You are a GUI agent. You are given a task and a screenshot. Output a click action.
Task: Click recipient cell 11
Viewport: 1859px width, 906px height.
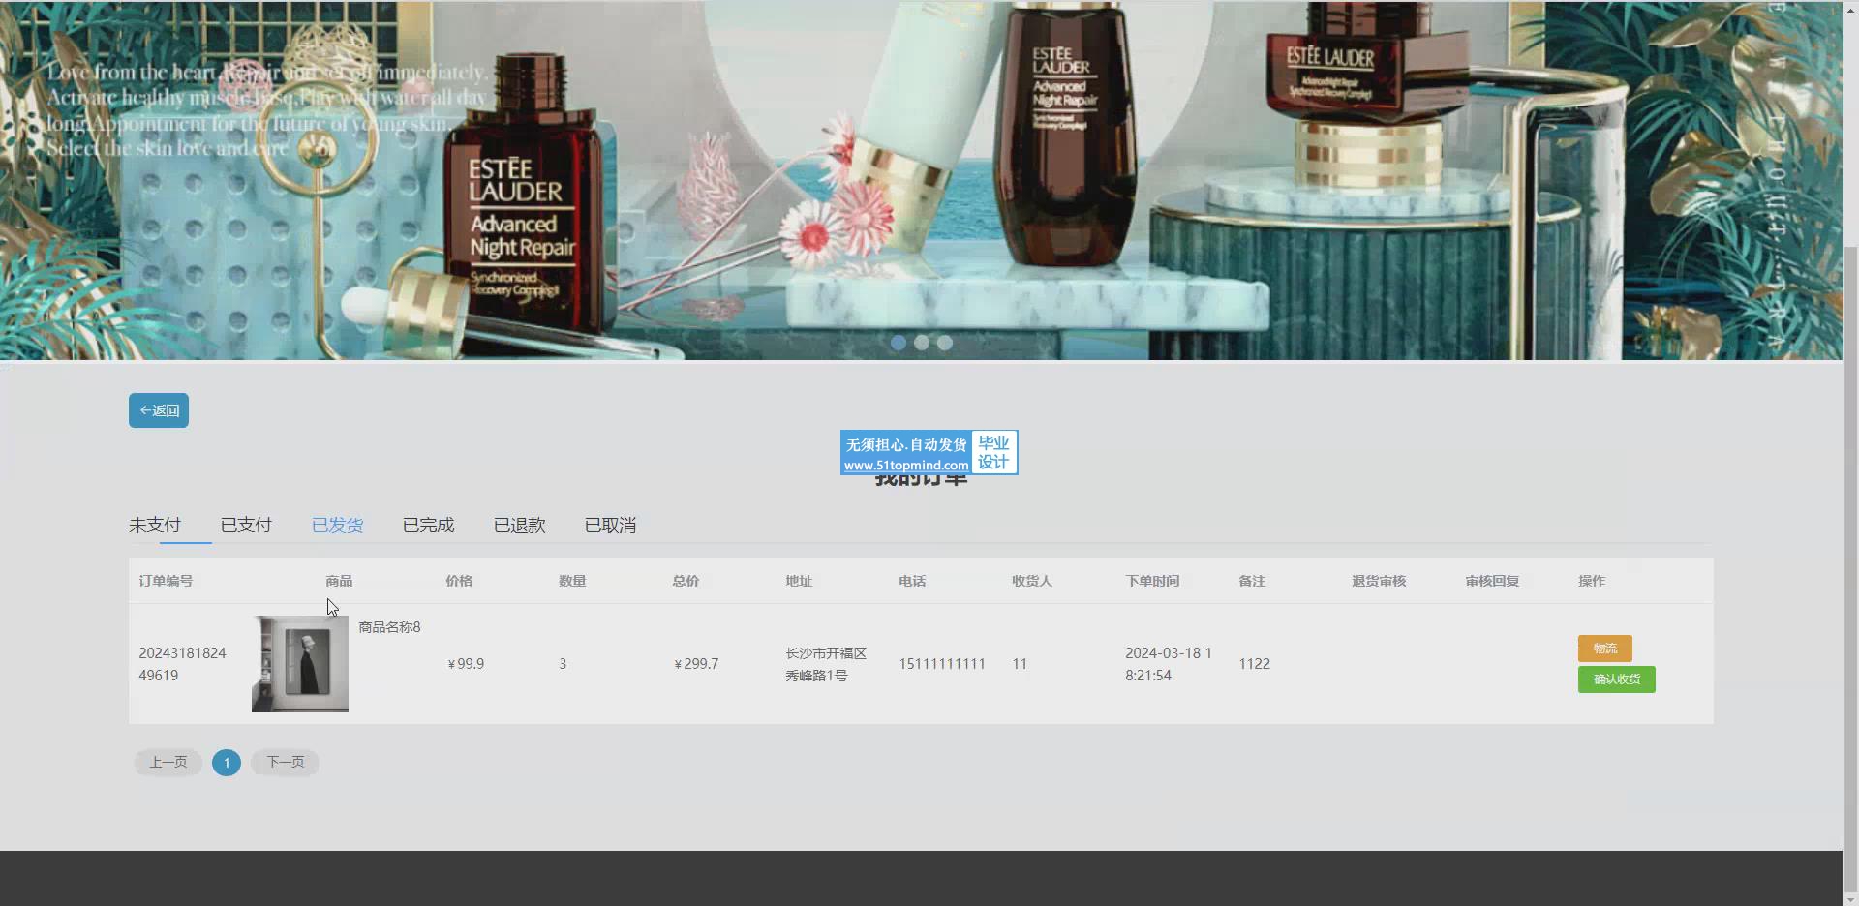click(x=1020, y=664)
